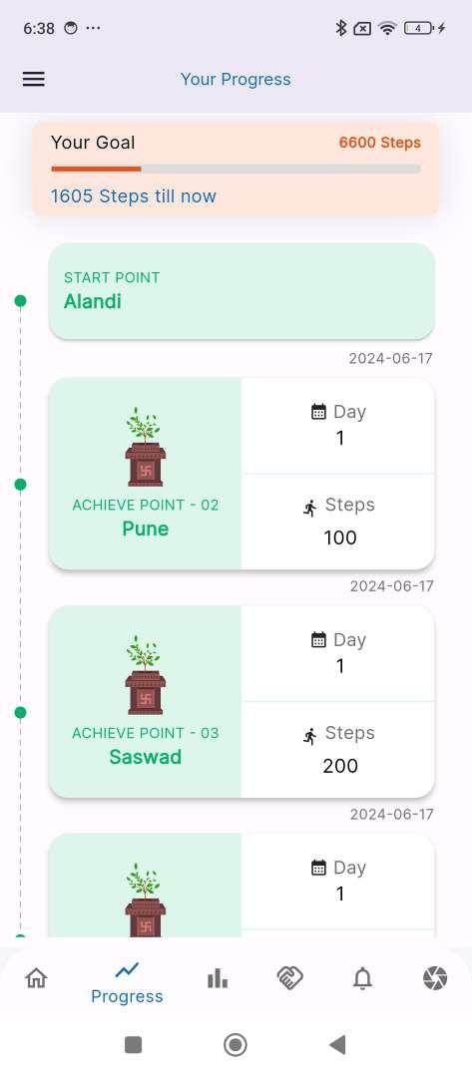This screenshot has width=472, height=1074.
Task: Open the camera shutter icon tab
Action: [435, 977]
